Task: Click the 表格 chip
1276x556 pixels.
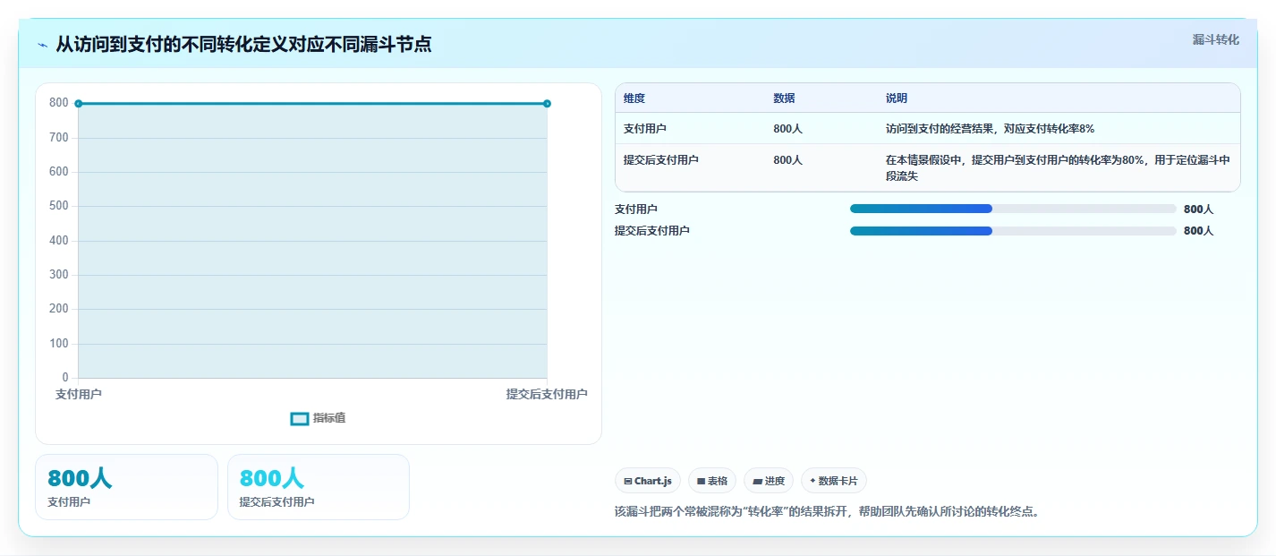Action: (x=711, y=481)
